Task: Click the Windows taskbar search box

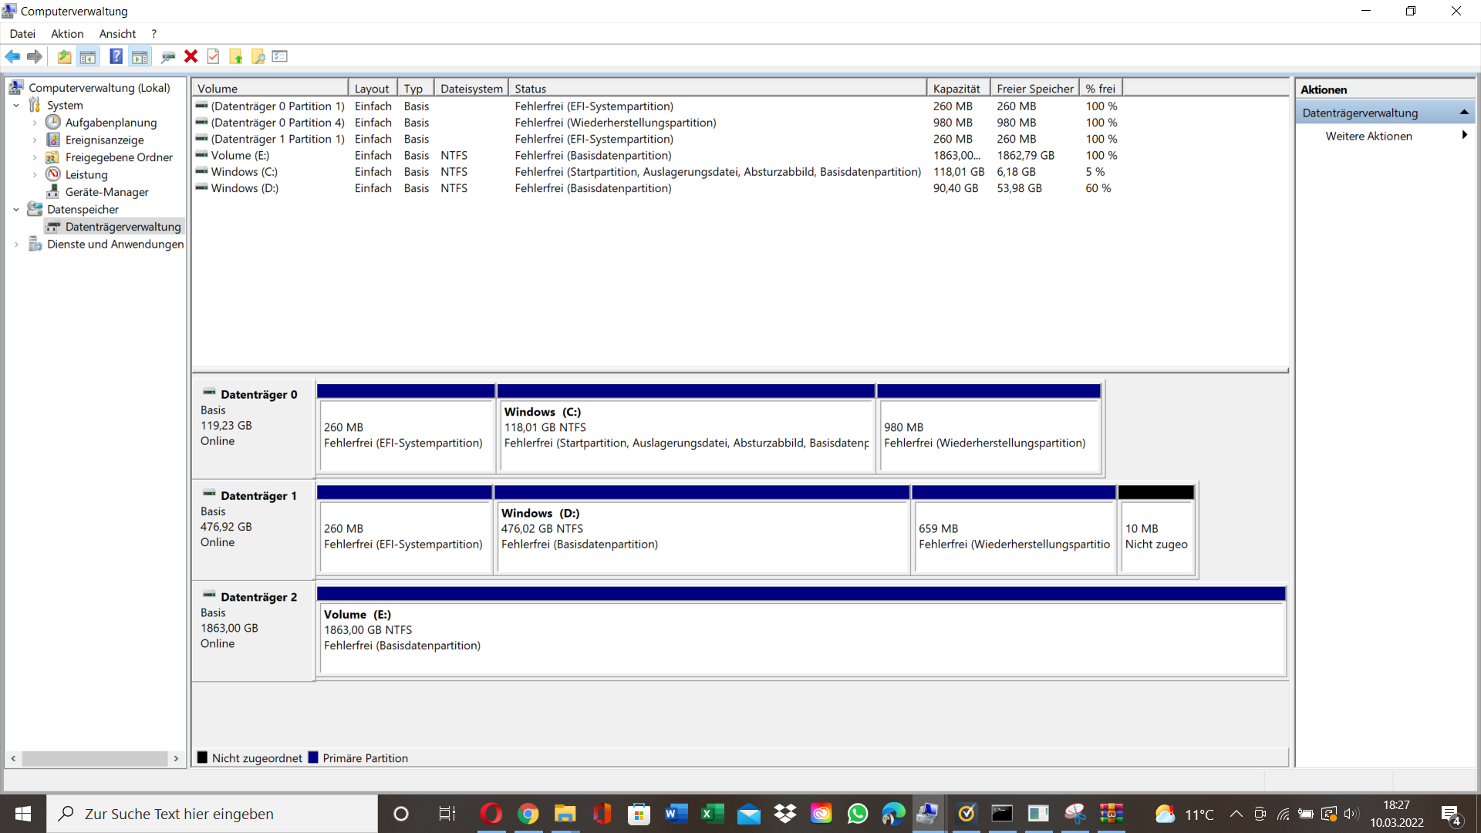Action: point(212,814)
